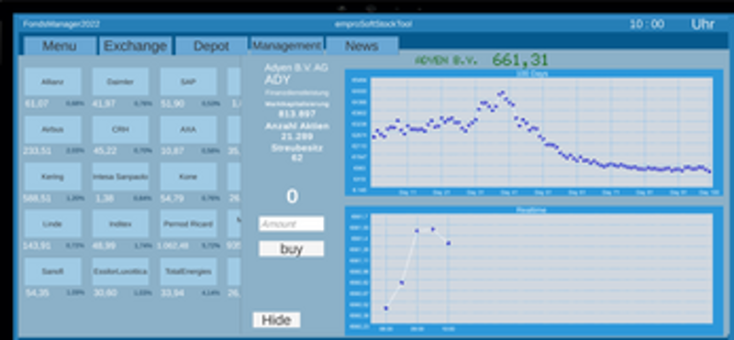
Task: Click the Anzahl Aktien label
Action: 296,126
